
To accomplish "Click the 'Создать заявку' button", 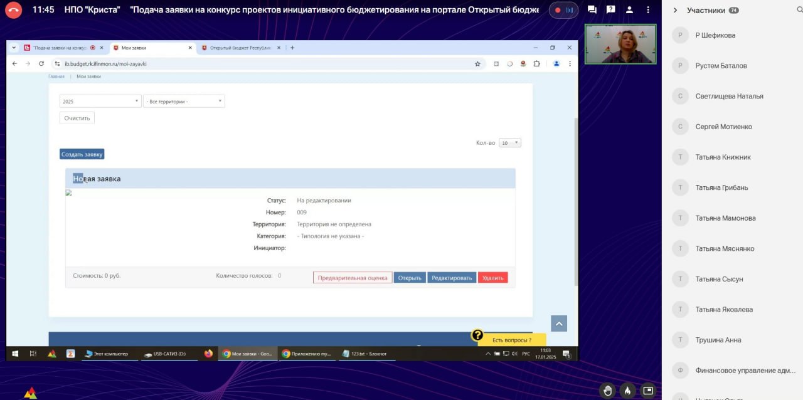I will click(x=82, y=154).
